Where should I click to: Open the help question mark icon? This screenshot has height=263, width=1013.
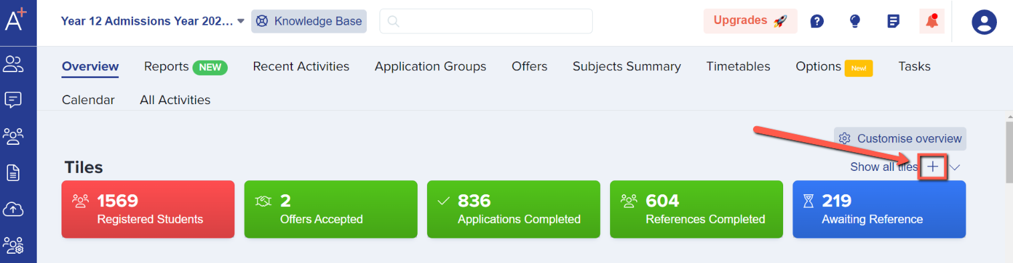tap(817, 21)
